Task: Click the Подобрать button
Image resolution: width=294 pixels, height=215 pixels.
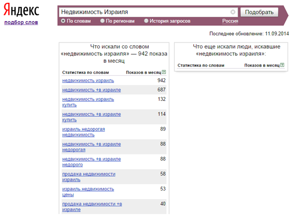Action: (x=259, y=12)
